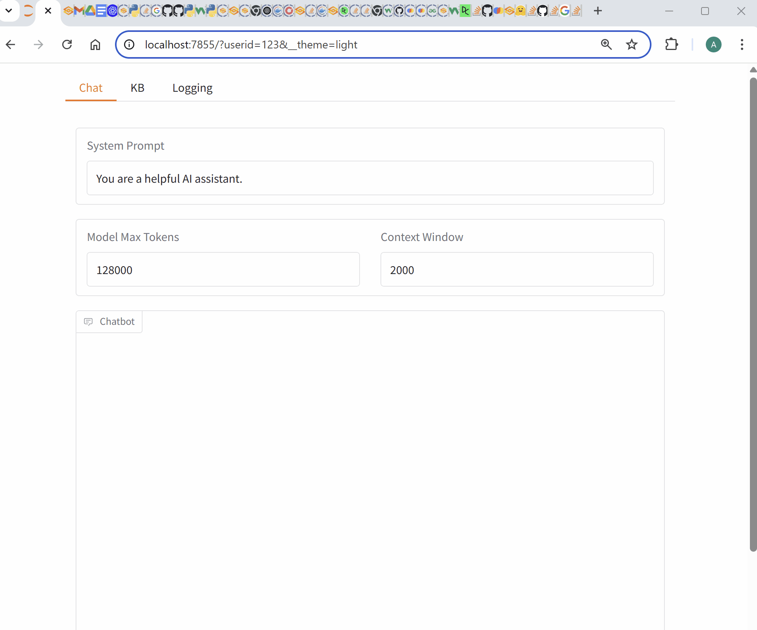
Task: Open the browser extensions puzzle menu
Action: (x=672, y=44)
